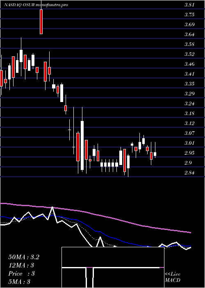Click the pink 50MA line

(96, 215)
